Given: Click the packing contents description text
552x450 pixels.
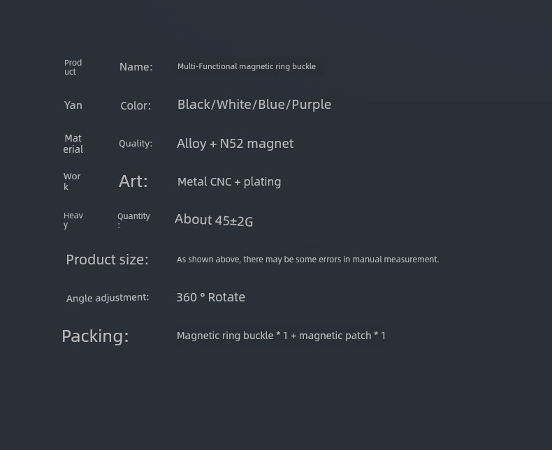Looking at the screenshot, I should (281, 336).
